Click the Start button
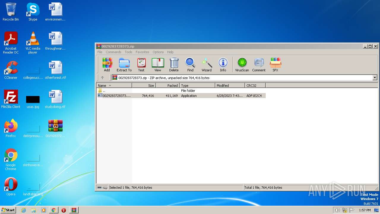This screenshot has height=214, width=380. point(8,210)
